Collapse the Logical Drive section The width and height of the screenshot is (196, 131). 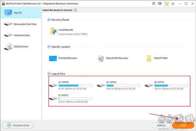coord(49,74)
